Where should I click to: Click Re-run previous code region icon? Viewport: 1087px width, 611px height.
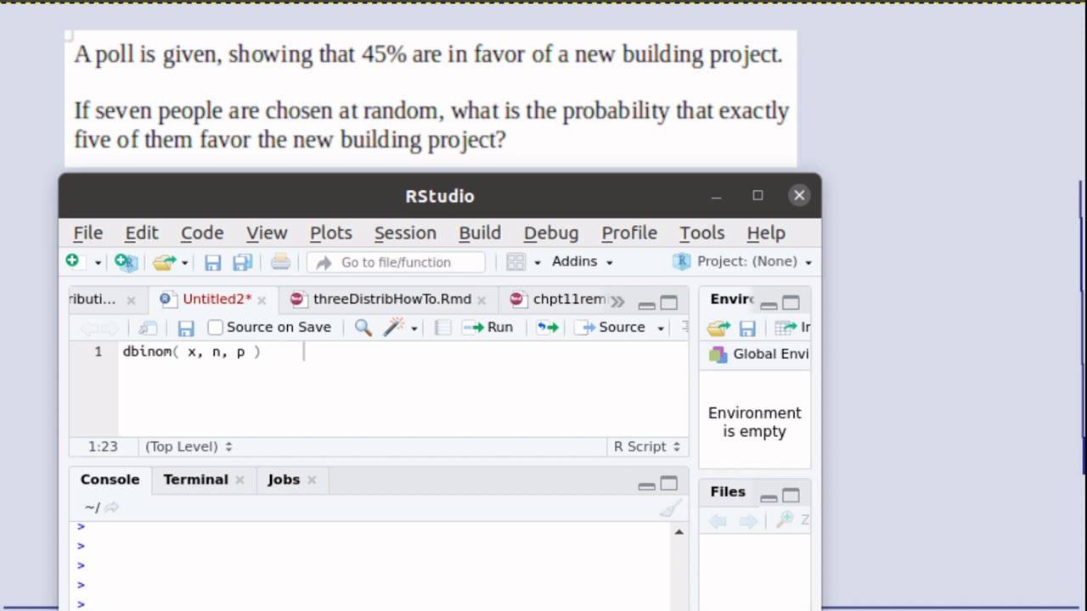click(548, 328)
